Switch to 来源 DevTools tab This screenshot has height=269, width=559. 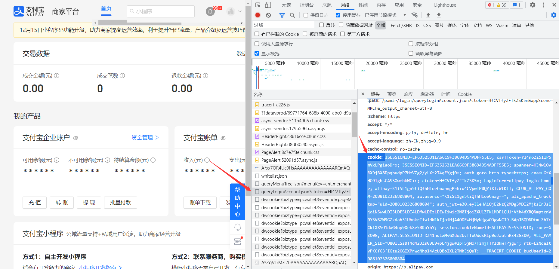327,5
